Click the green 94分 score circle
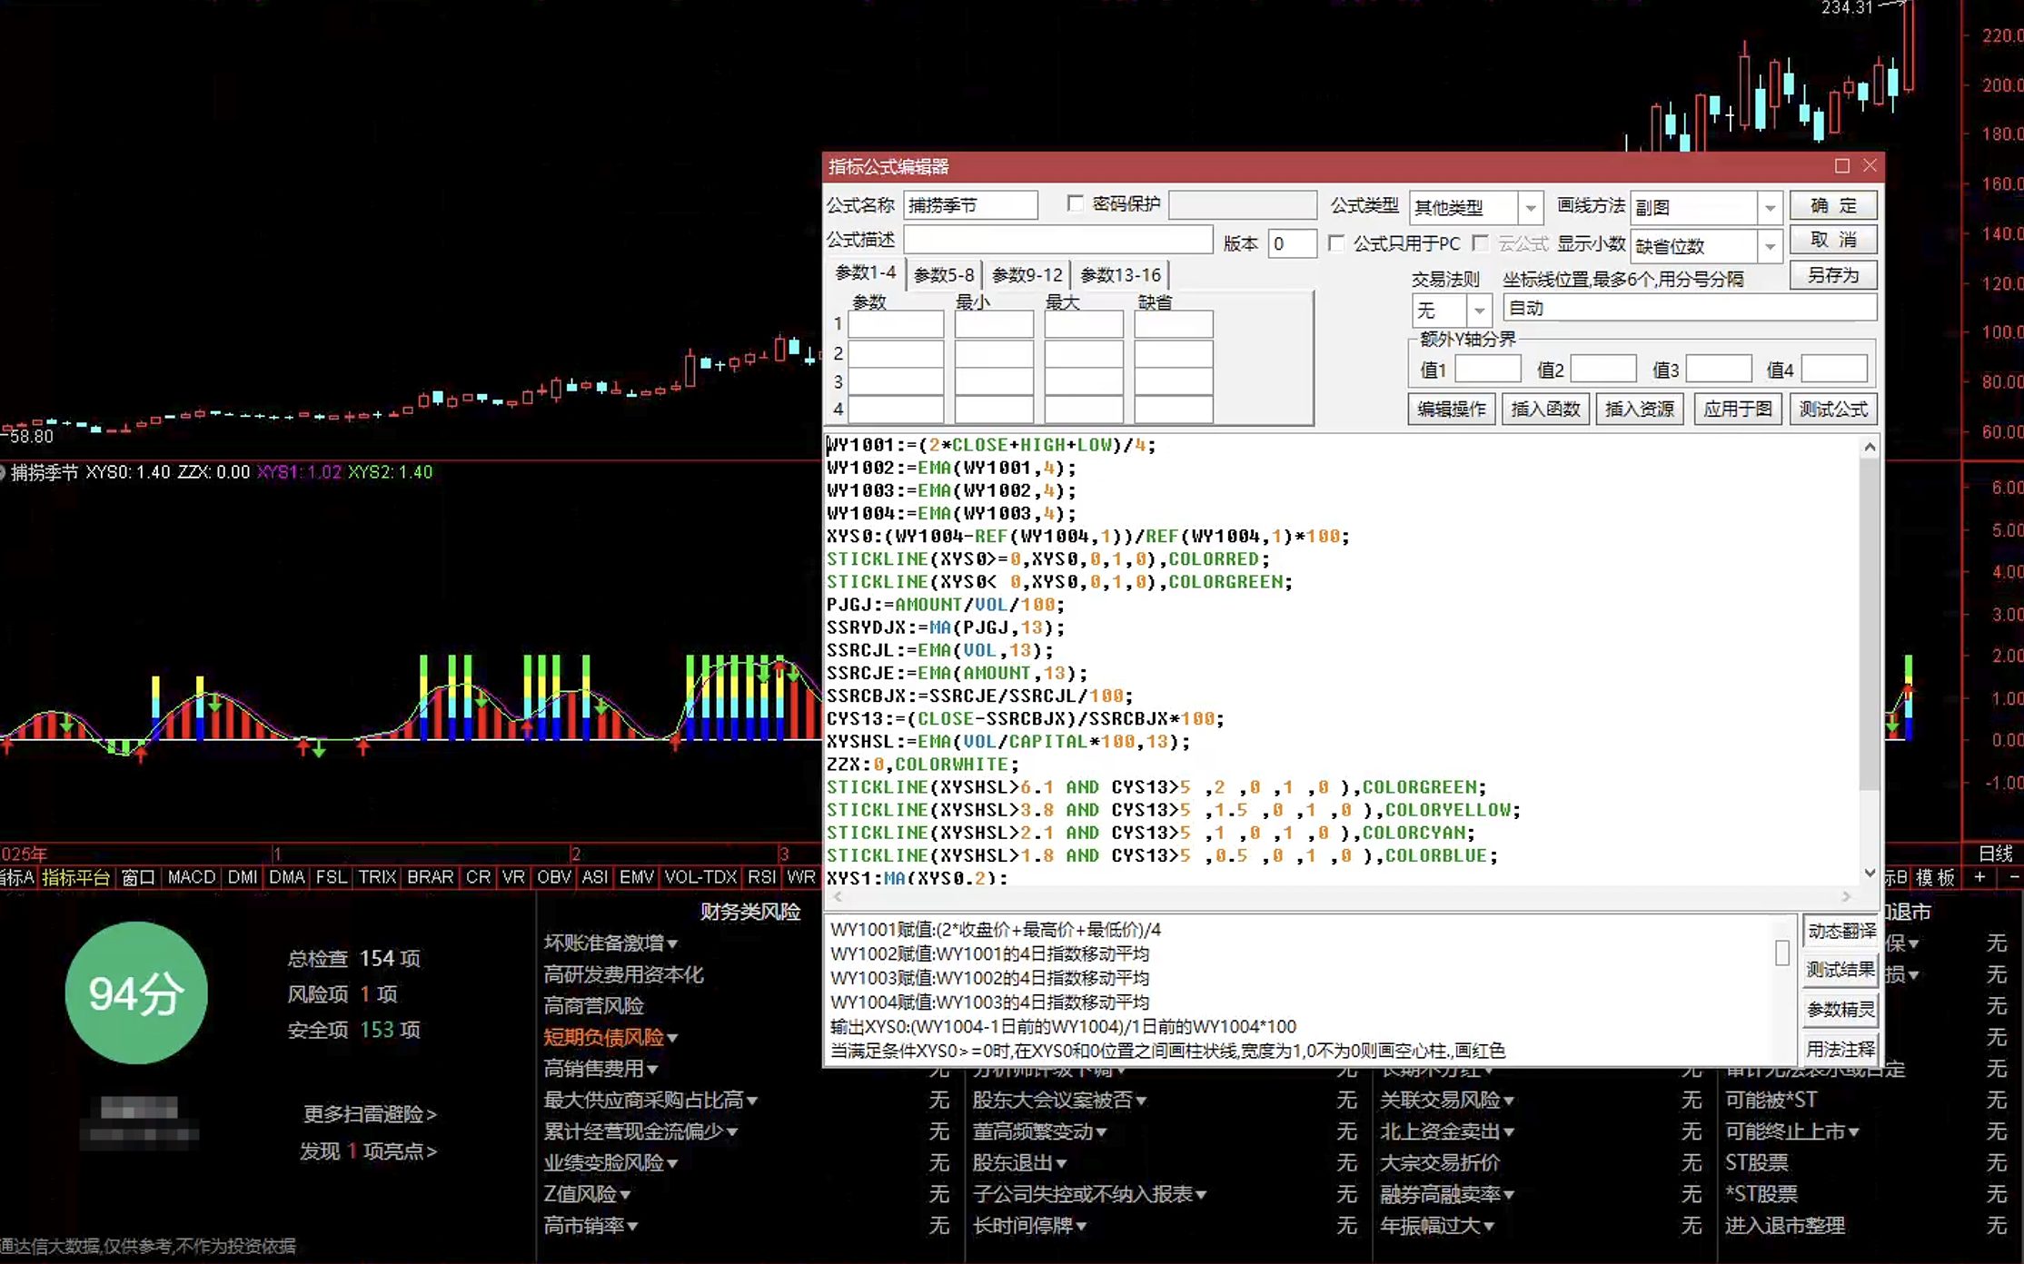Viewport: 2024px width, 1264px height. pyautogui.click(x=136, y=992)
